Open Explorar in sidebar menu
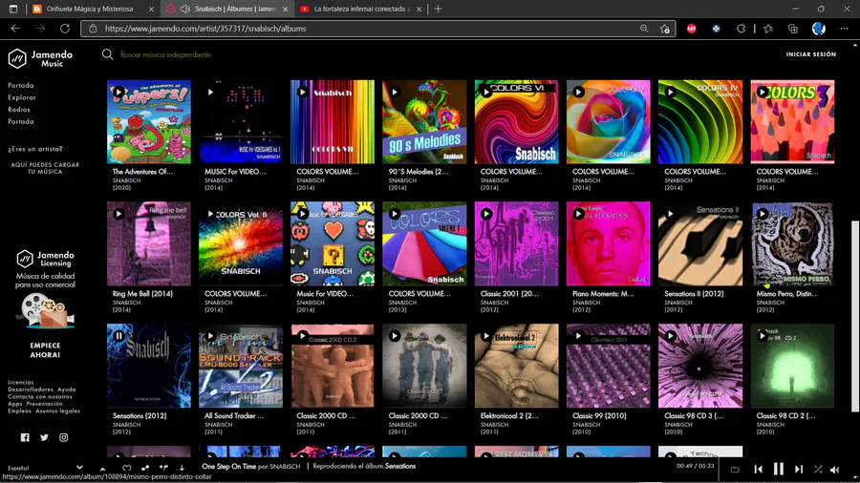Screen dimensions: 860x483 (x=22, y=97)
